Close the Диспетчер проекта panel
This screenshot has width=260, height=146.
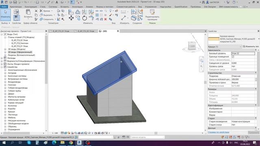coord(46,31)
